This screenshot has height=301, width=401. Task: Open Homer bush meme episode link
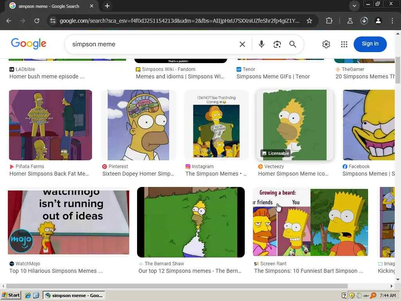pos(47,76)
